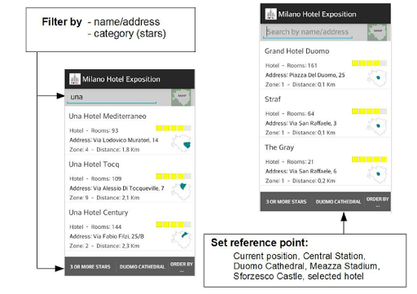417x294 pixels.
Task: Open ORDER BY selector on right phone
Action: [x=378, y=202]
